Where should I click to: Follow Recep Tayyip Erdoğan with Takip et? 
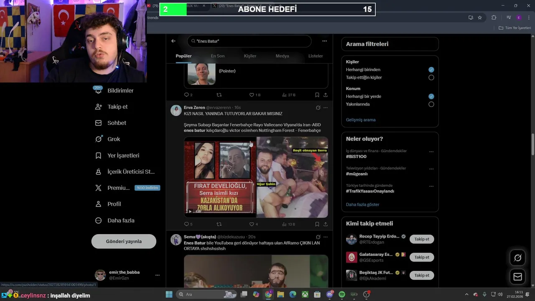(422, 239)
